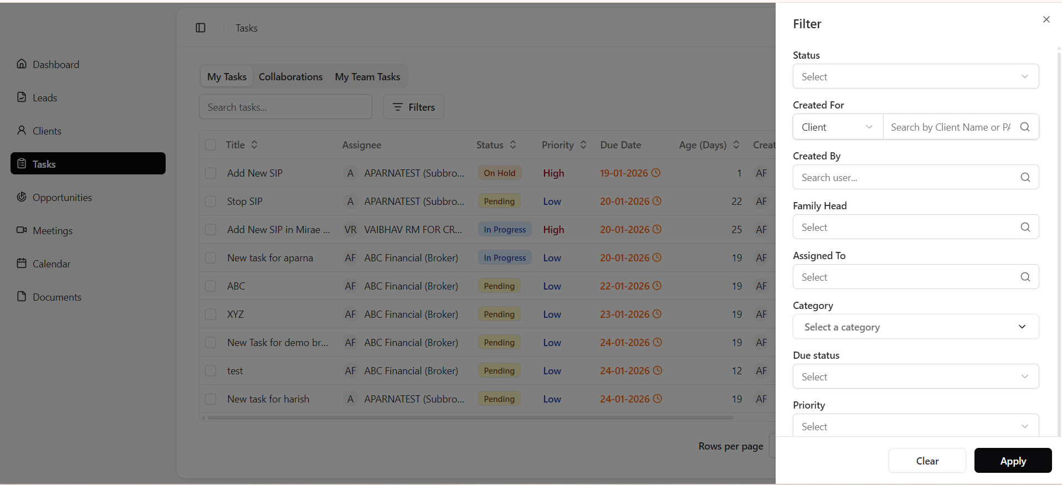This screenshot has height=485, width=1062.
Task: Click the Apply filter button
Action: click(x=1013, y=461)
